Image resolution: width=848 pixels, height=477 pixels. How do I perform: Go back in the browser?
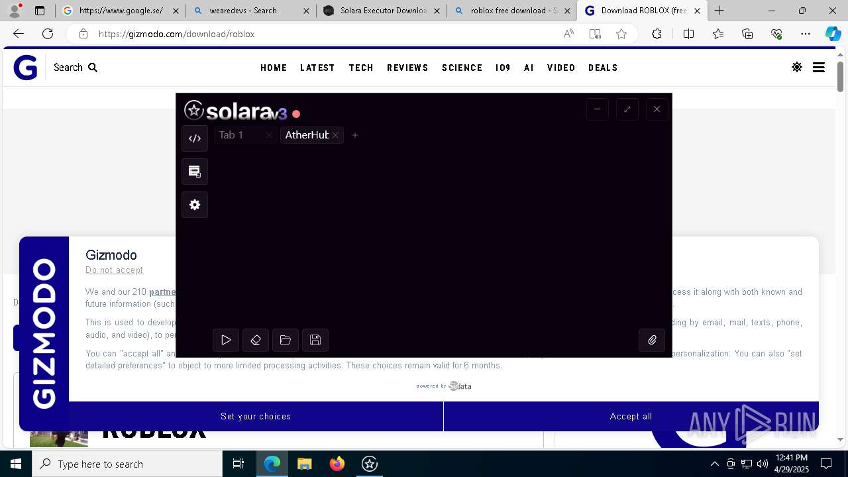coord(19,34)
